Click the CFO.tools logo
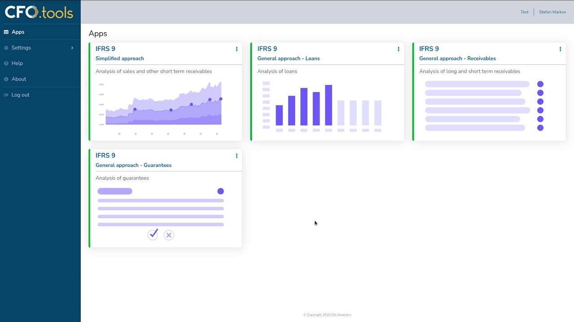Image resolution: width=574 pixels, height=322 pixels. pyautogui.click(x=39, y=12)
